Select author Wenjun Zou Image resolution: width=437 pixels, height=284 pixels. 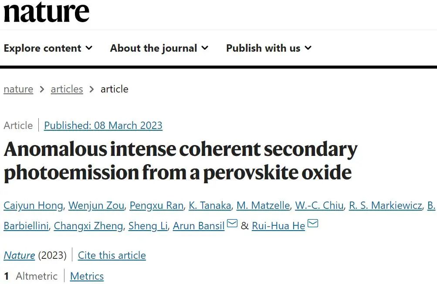click(96, 205)
